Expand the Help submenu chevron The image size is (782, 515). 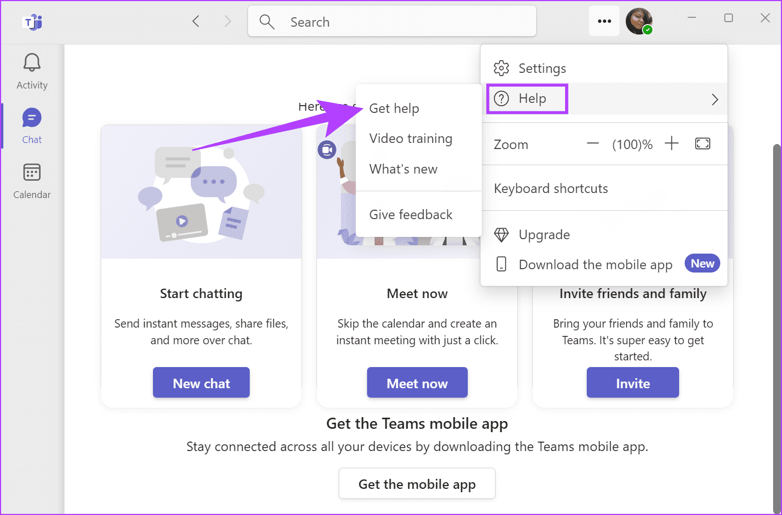pos(715,100)
